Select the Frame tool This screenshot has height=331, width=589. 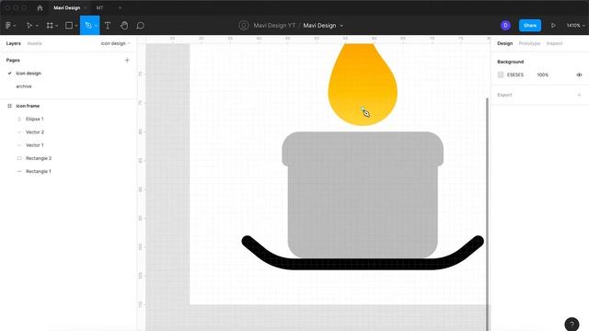pos(50,26)
